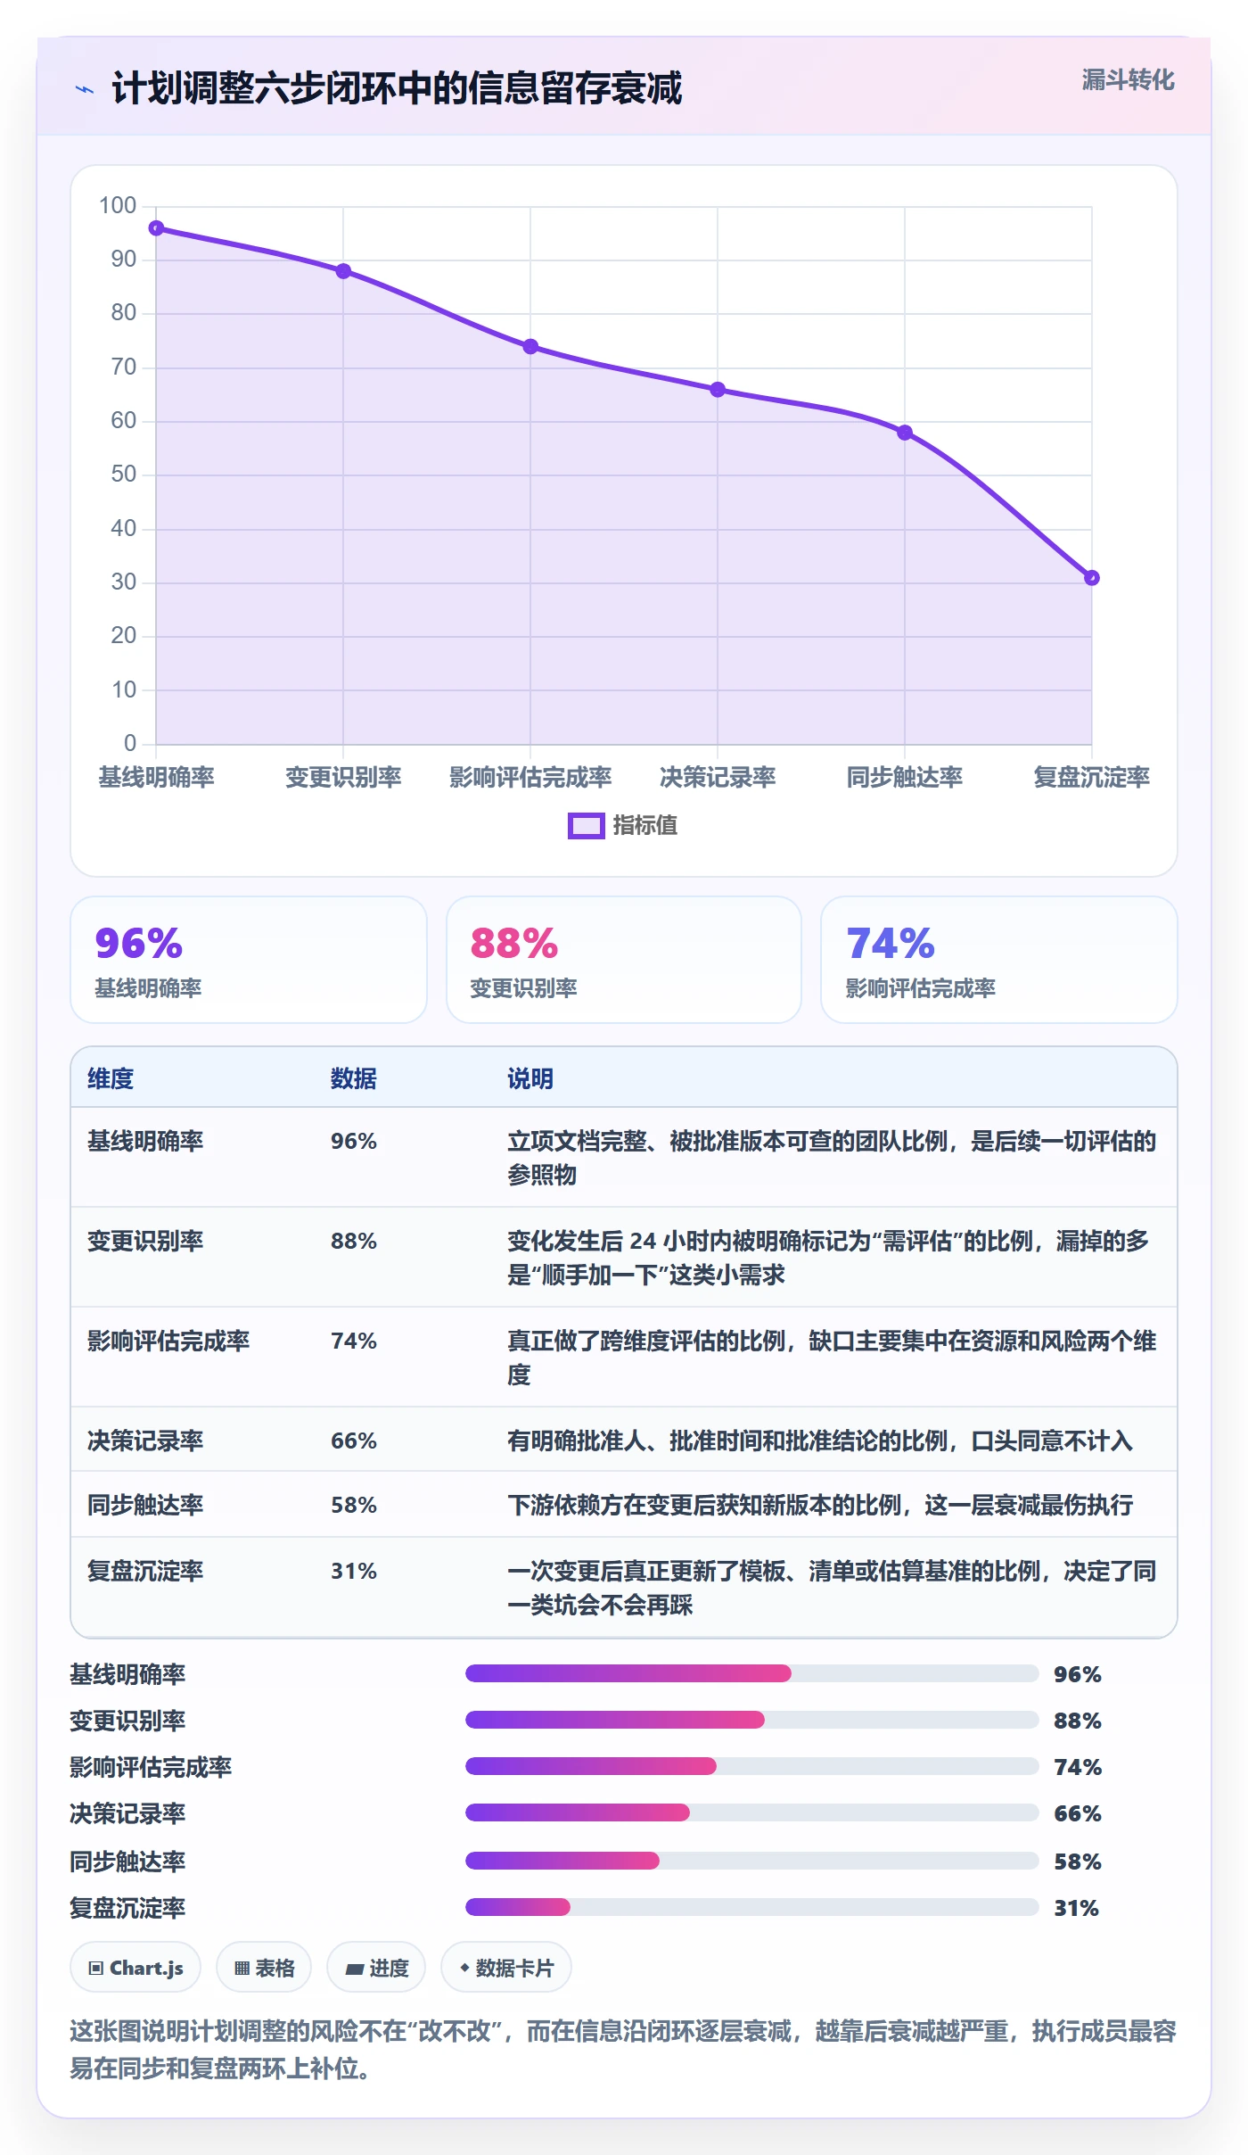Click the 66% value in the table

(x=354, y=1441)
